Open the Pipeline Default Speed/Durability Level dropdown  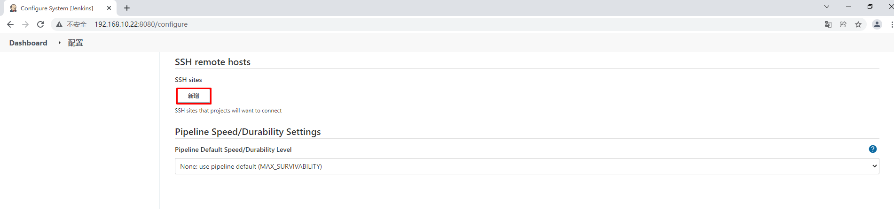pyautogui.click(x=526, y=166)
